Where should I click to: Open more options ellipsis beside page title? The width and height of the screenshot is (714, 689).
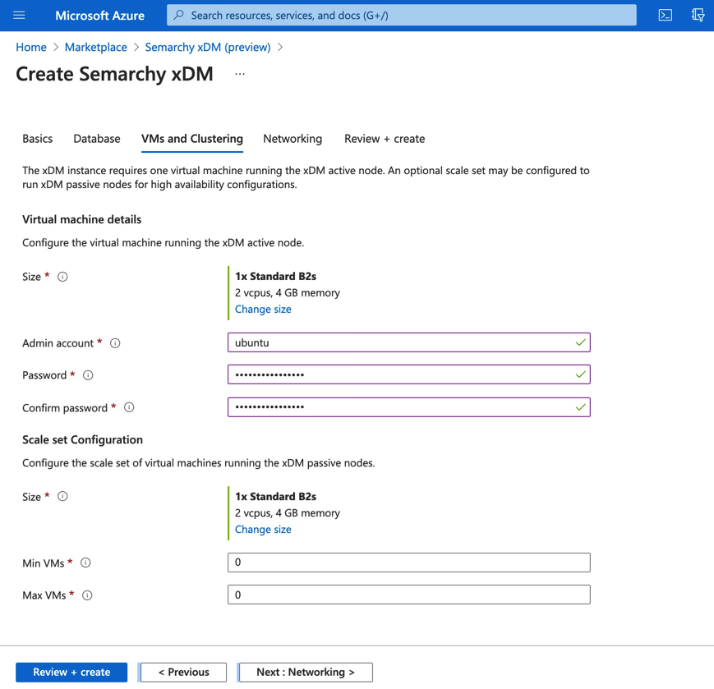point(239,74)
